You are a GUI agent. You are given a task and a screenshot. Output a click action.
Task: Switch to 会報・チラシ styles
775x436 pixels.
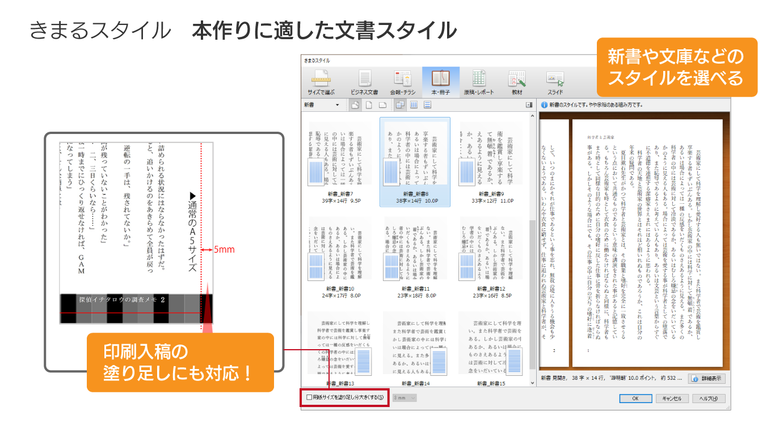click(x=402, y=82)
